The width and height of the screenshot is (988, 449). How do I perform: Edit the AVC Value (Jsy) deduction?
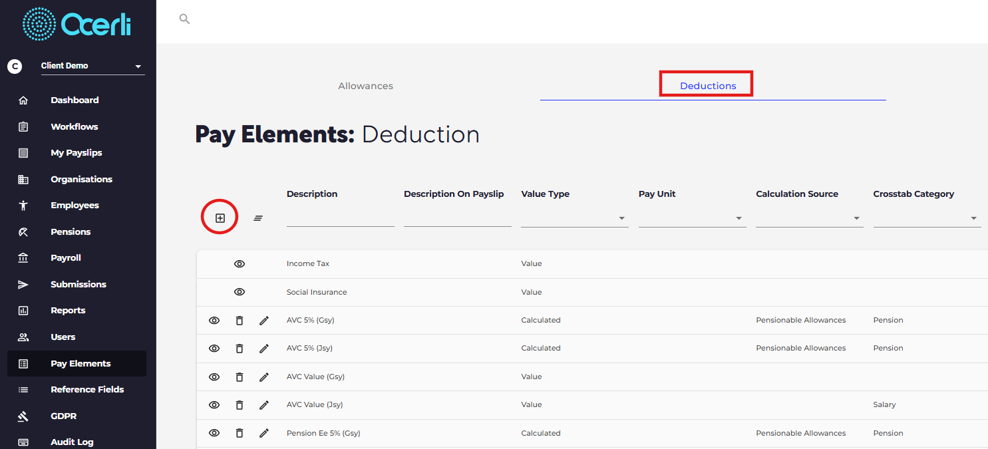[264, 405]
